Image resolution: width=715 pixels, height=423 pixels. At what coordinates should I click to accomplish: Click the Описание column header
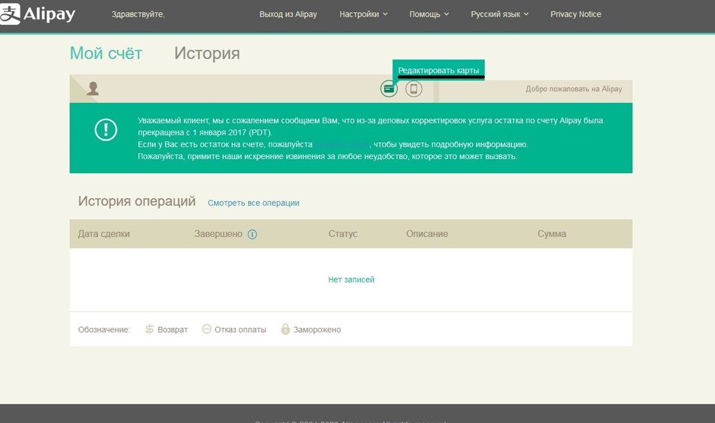(427, 234)
